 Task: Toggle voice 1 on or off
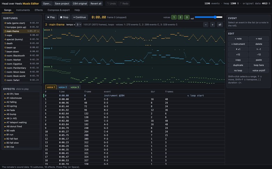tap(174, 17)
